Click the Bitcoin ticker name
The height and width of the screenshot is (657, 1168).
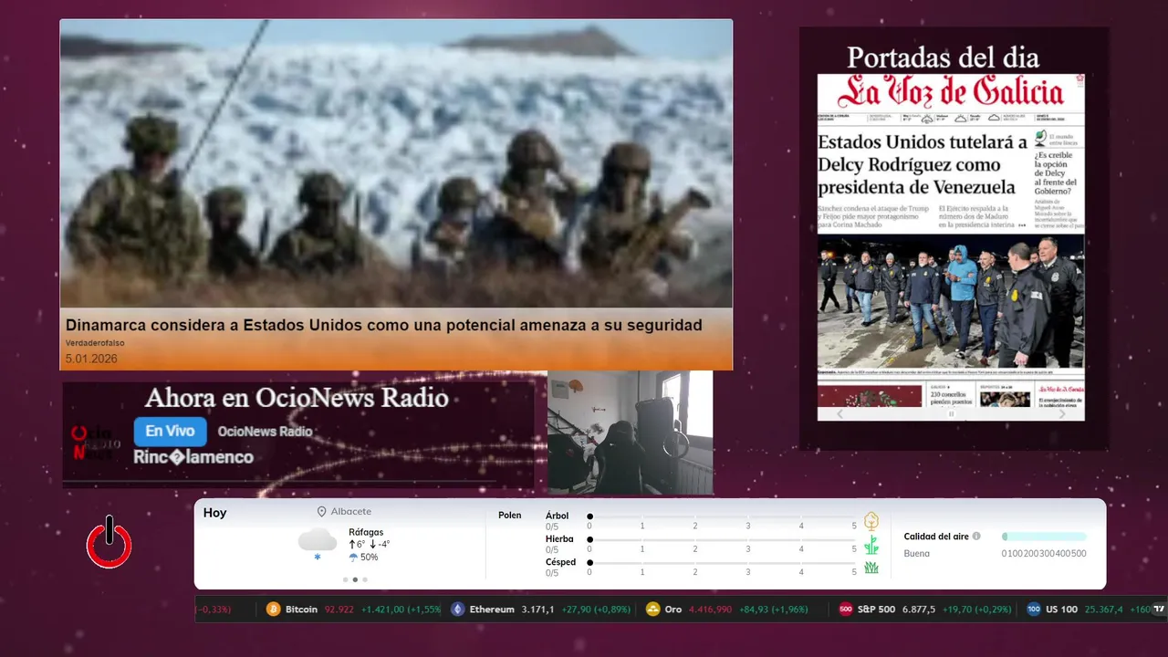pyautogui.click(x=302, y=610)
